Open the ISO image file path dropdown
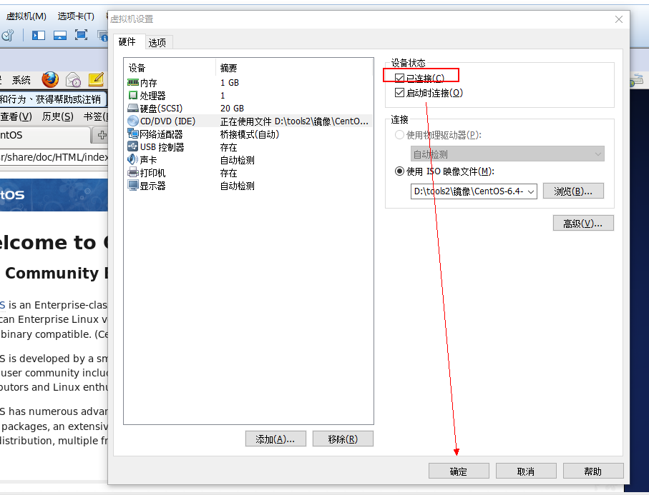 pyautogui.click(x=530, y=191)
